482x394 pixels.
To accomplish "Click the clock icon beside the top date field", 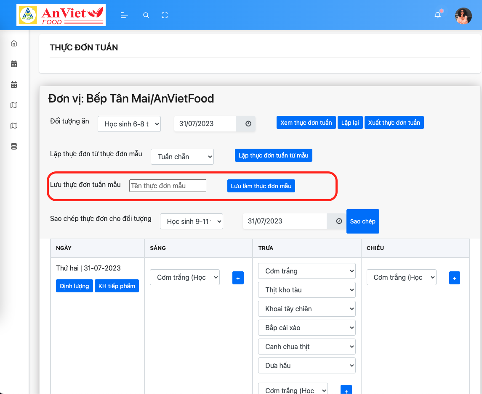I will tap(248, 124).
